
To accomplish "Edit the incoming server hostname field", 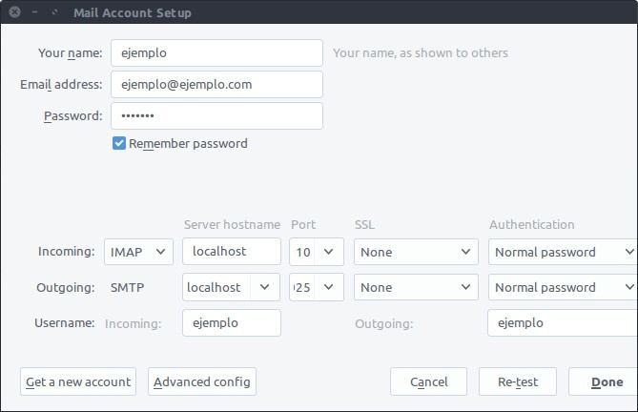I will (x=231, y=252).
